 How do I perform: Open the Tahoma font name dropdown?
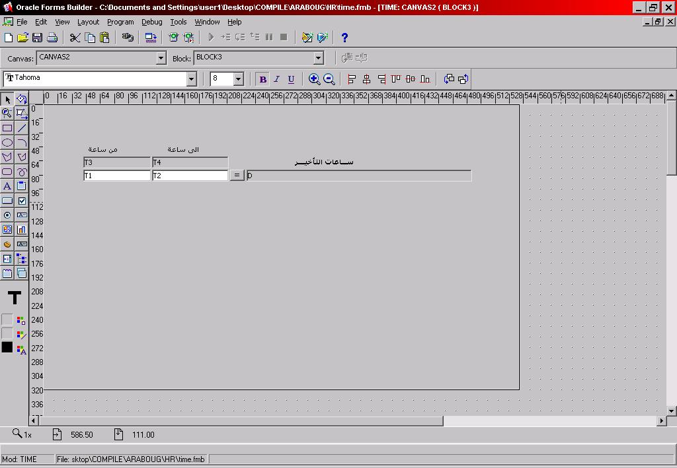tap(191, 79)
